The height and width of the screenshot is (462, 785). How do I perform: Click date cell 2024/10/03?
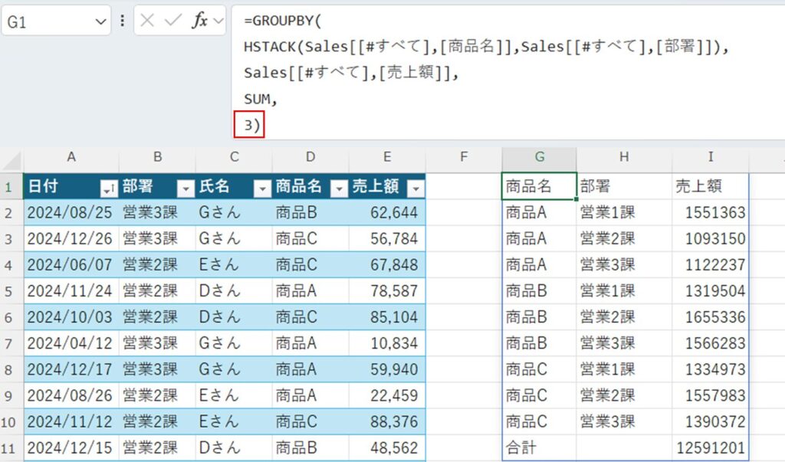[71, 317]
